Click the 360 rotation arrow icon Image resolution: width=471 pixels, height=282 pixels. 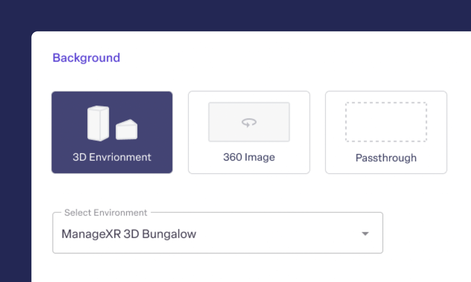coord(249,123)
